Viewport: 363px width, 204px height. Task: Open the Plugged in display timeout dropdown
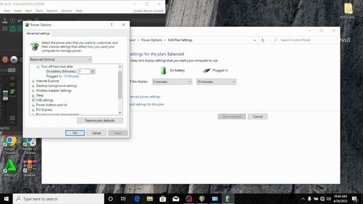[x=216, y=82]
